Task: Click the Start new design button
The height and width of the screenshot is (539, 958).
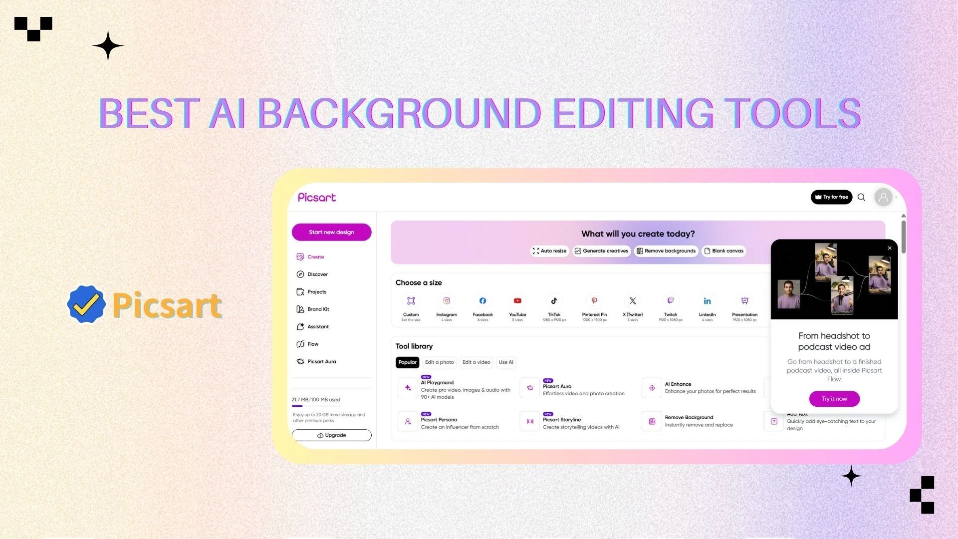Action: pos(331,232)
